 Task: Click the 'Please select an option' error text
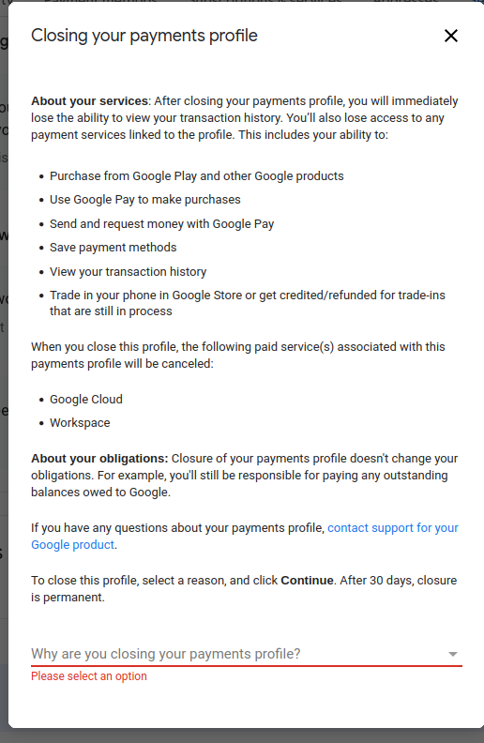(89, 676)
